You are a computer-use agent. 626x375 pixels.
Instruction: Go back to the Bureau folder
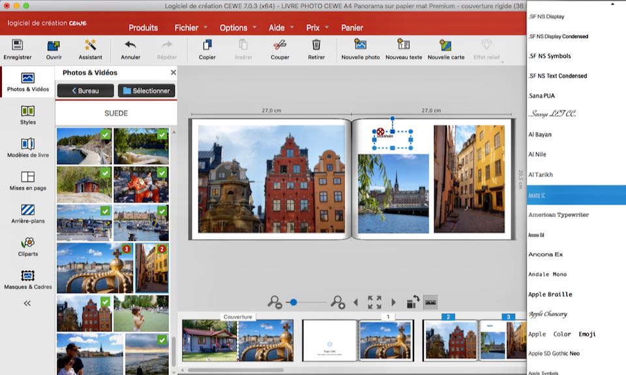point(85,91)
